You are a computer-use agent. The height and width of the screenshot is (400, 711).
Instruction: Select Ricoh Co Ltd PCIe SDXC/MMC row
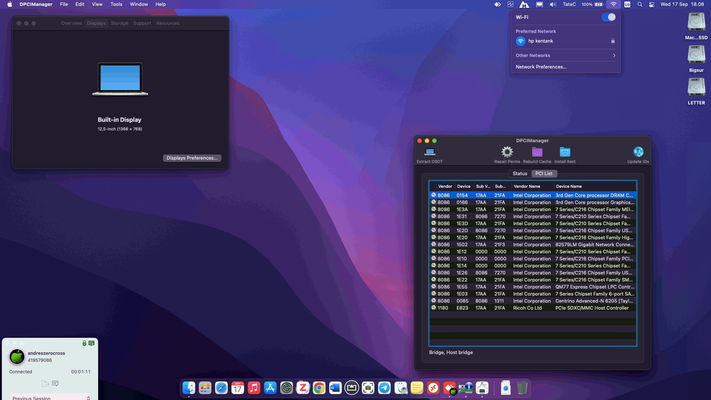pyautogui.click(x=533, y=308)
